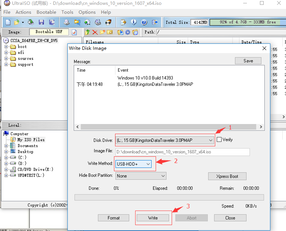Expand the UFD#TEST(L:) node
Viewport: 286px width, 231px height.
pyautogui.click(x=6, y=175)
